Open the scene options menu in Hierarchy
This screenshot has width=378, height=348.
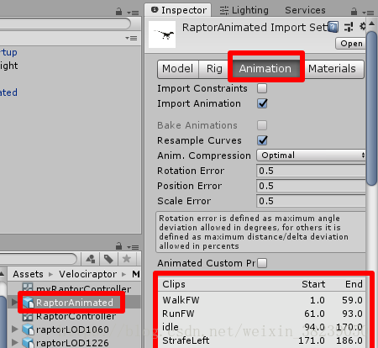(x=131, y=38)
